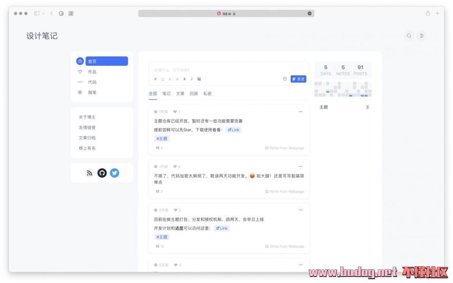
Task: Open three-dot menu on the 2天前 post
Action: [301, 210]
